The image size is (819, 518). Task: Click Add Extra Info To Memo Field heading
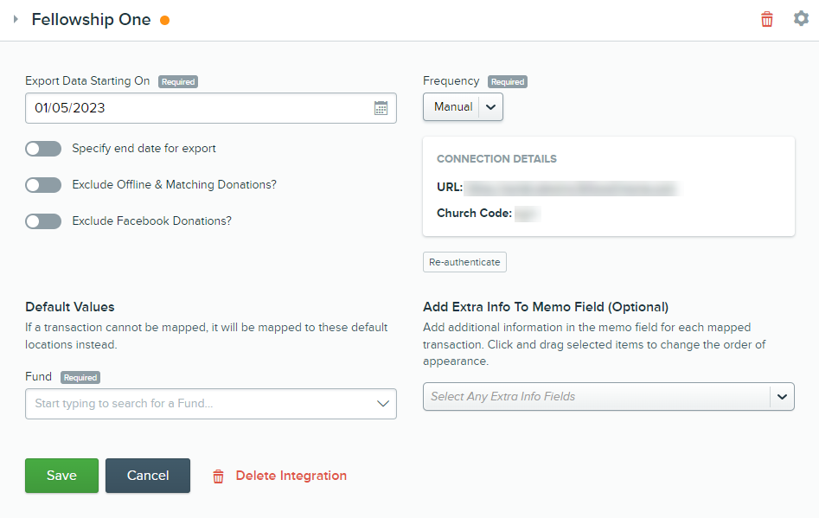click(x=546, y=307)
